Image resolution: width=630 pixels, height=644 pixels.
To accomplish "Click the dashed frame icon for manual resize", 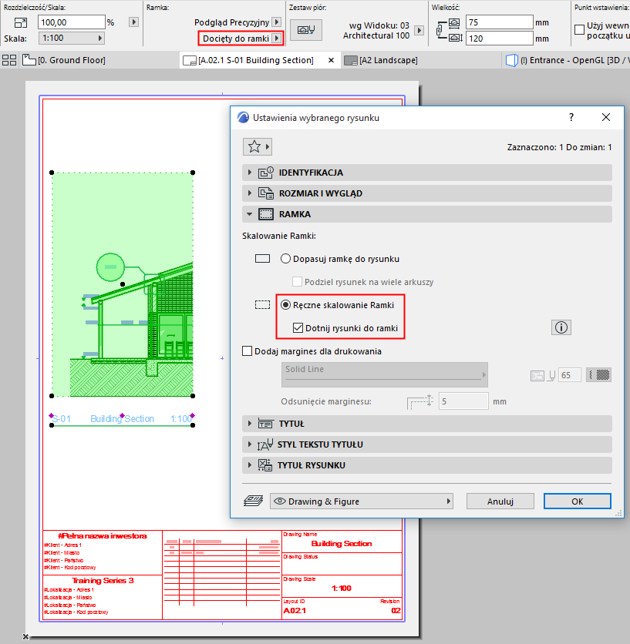I will click(262, 305).
